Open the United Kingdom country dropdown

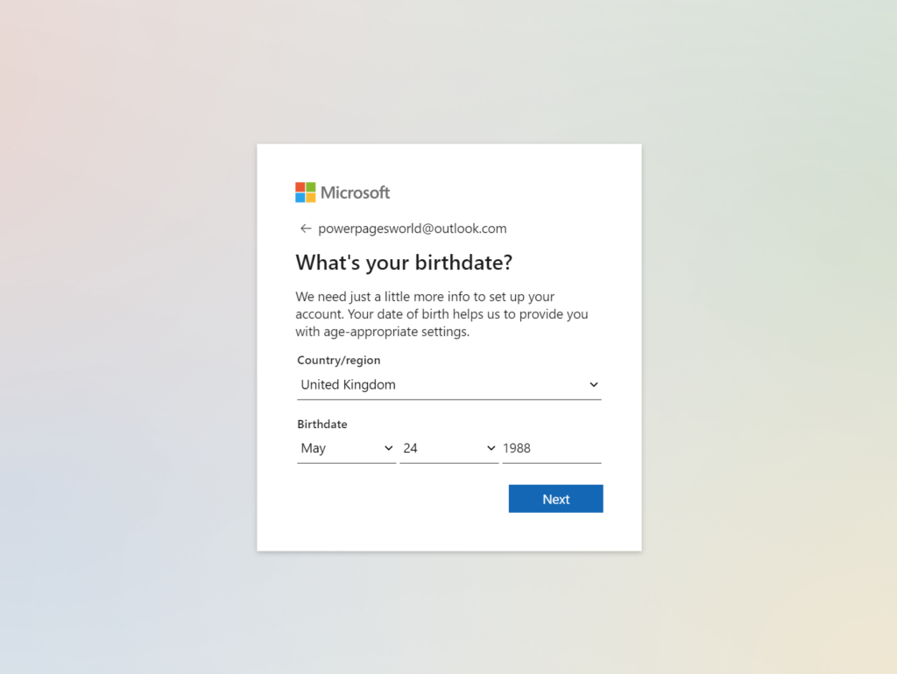(x=449, y=385)
